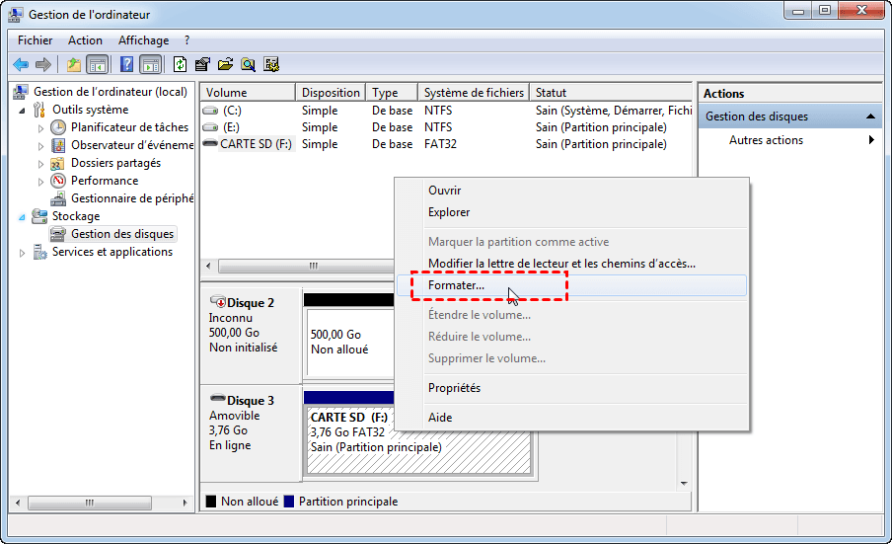892x544 pixels.
Task: Expand Services et applications node
Action: pyautogui.click(x=22, y=253)
